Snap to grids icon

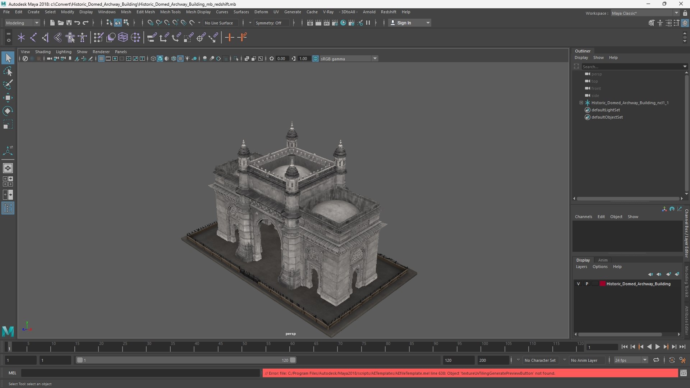point(150,23)
